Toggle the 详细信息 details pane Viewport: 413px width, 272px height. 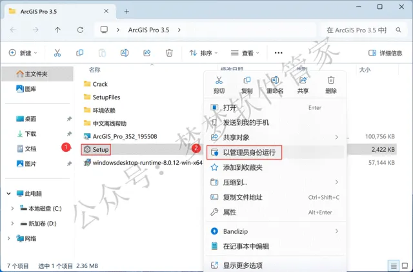[x=385, y=53]
